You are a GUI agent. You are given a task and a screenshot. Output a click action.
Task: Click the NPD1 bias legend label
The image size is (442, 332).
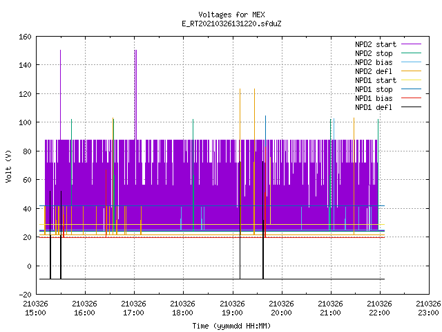point(374,98)
